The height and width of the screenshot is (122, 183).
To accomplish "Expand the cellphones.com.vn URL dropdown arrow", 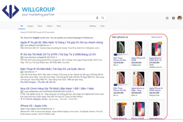I will tap(73, 91).
